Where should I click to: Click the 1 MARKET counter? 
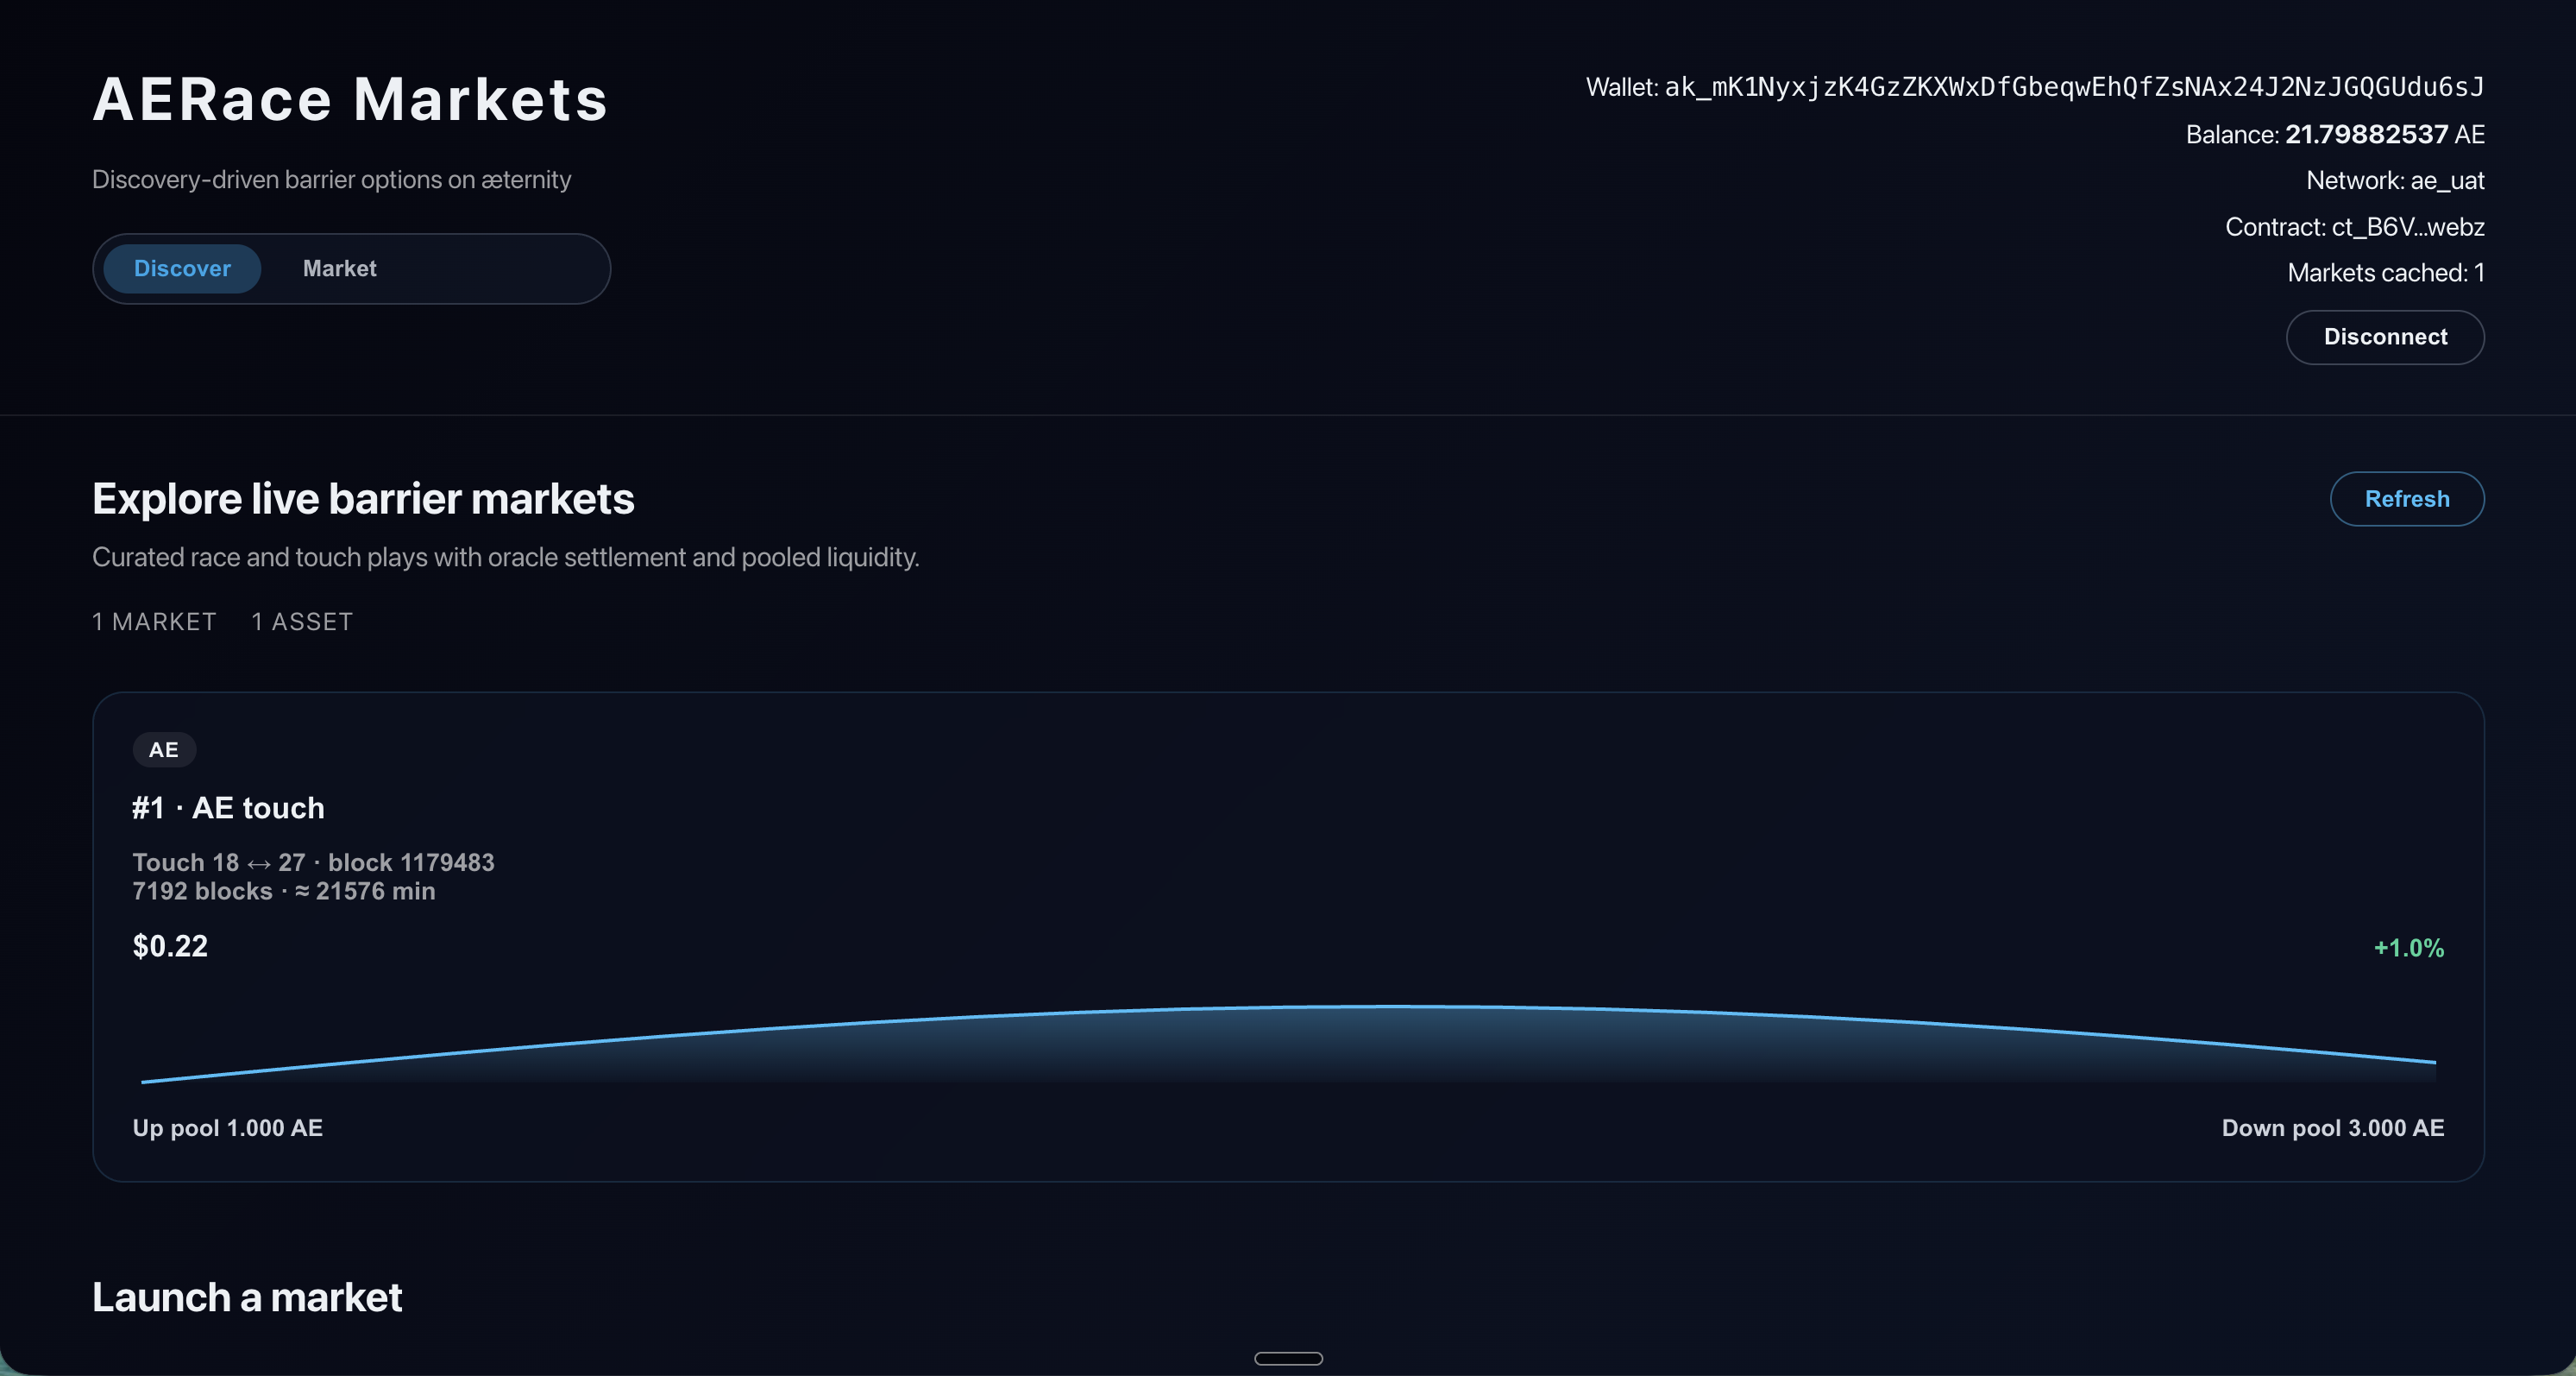(154, 622)
